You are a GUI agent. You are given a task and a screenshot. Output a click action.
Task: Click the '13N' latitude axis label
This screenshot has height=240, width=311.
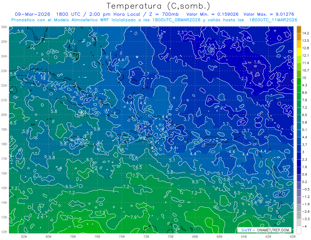[x=4, y=217]
